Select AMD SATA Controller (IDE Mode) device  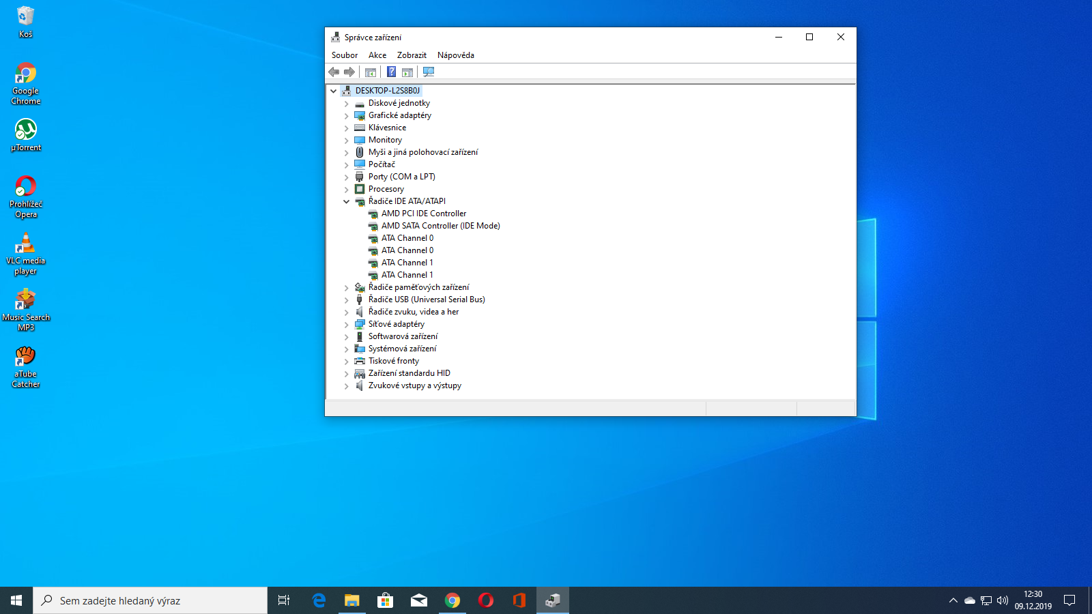[x=440, y=226]
